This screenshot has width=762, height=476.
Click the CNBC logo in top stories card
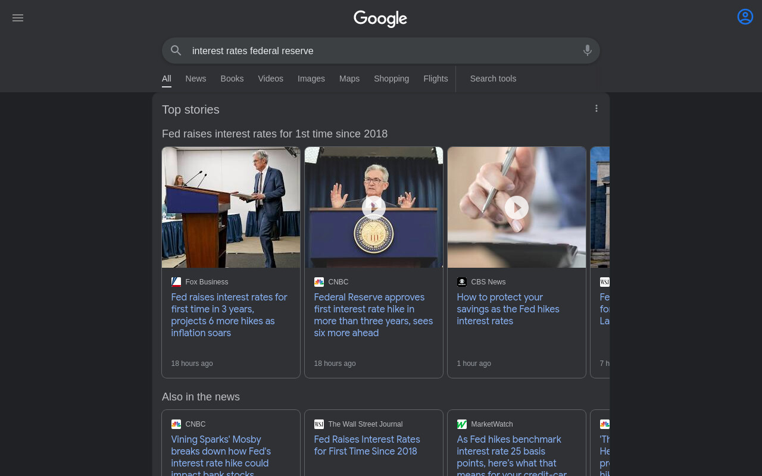[x=319, y=282]
